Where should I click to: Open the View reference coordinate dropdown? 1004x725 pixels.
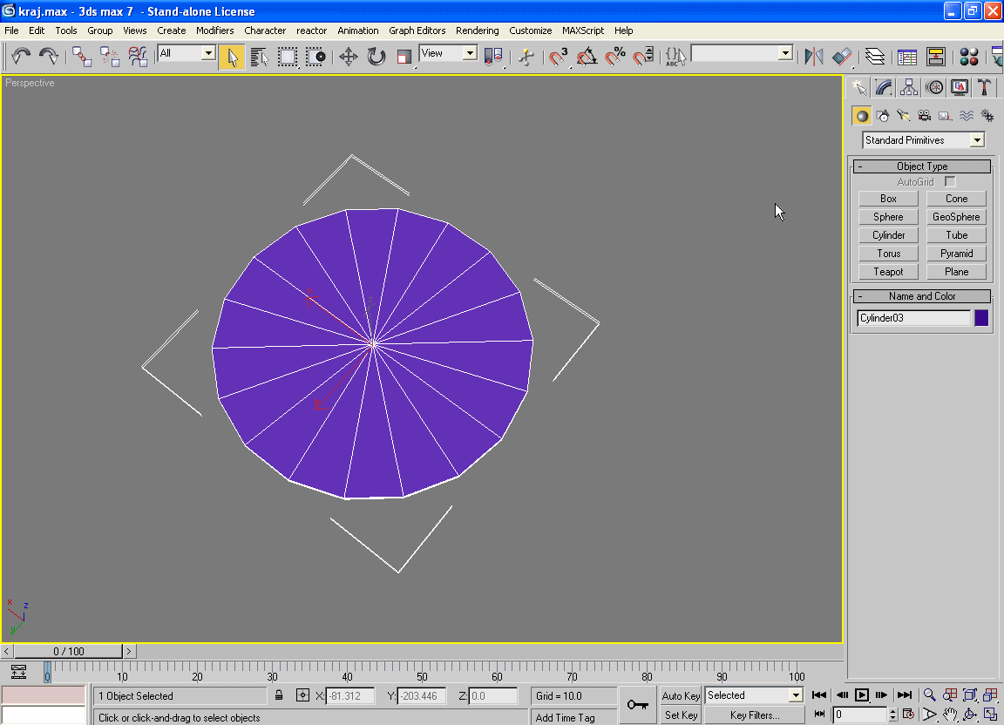tap(469, 53)
